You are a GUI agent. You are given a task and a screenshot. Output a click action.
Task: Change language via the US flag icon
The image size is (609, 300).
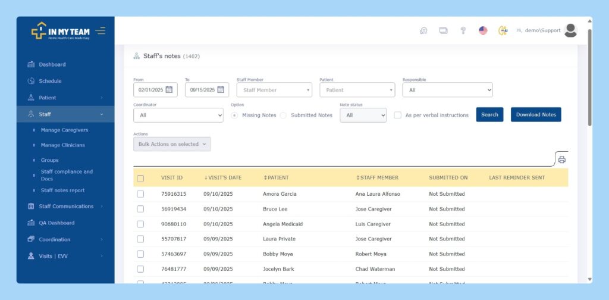(x=483, y=30)
